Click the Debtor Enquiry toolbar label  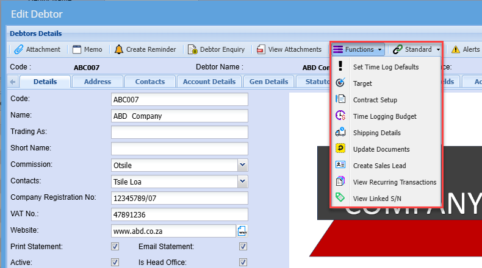pyautogui.click(x=222, y=49)
